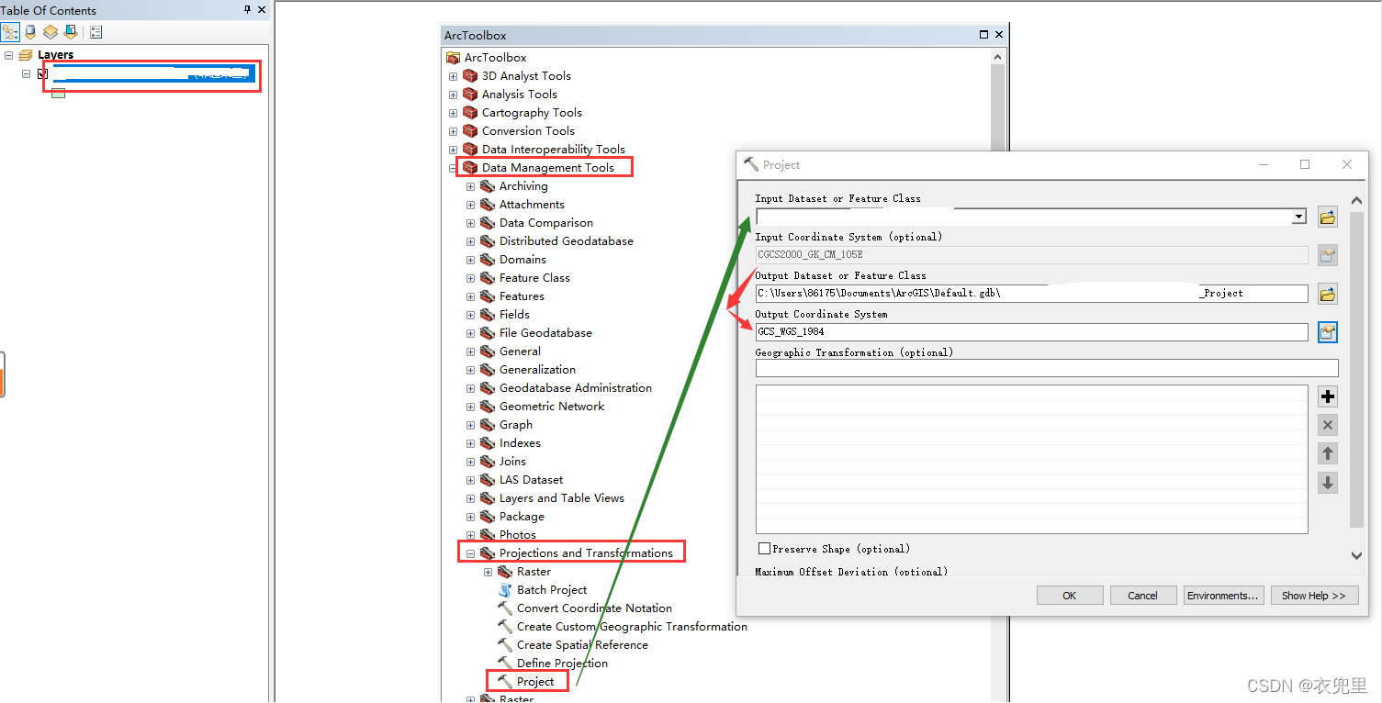
Task: Click Show Help button
Action: (1313, 596)
